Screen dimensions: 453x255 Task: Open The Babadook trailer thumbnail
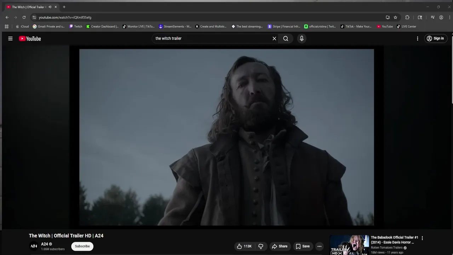[349, 245]
